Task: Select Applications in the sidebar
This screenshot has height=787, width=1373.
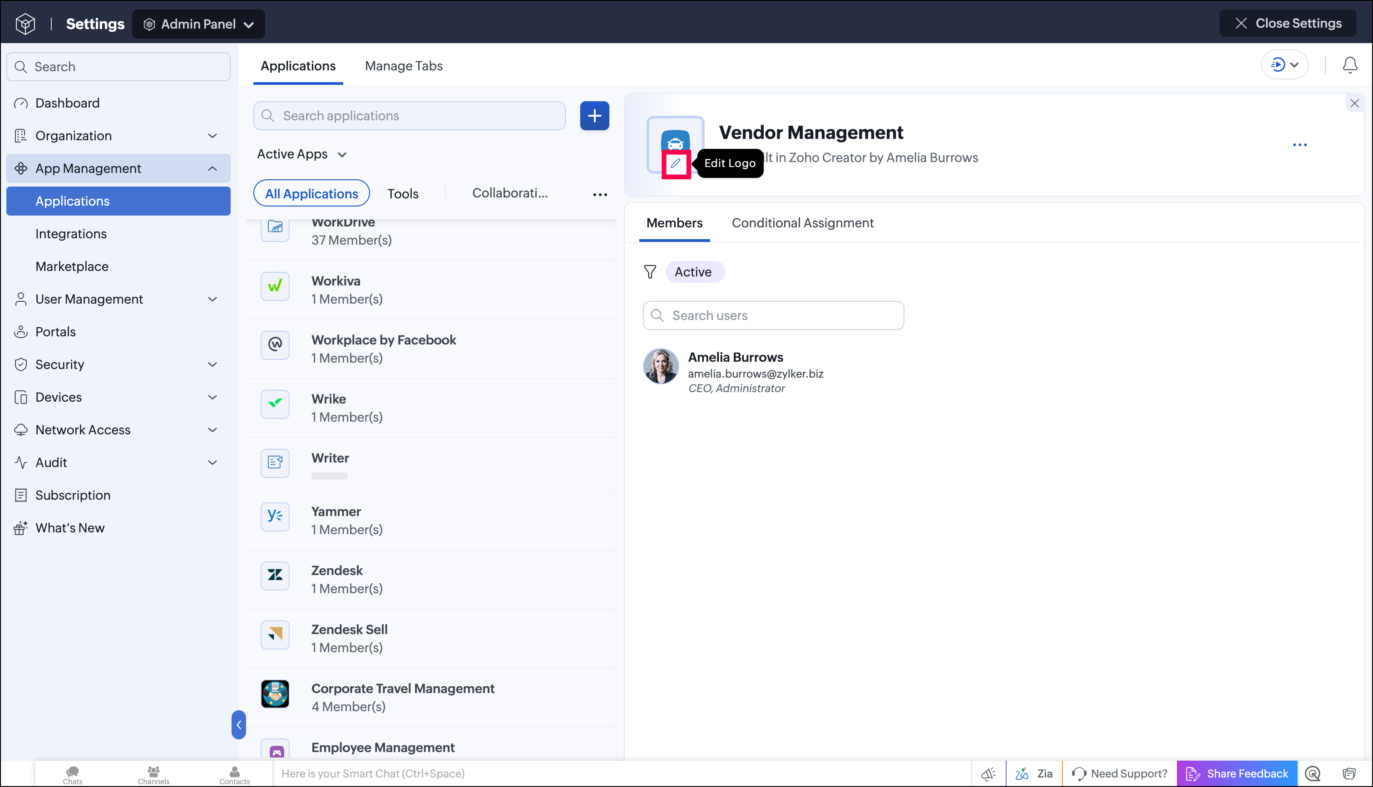Action: click(x=119, y=201)
